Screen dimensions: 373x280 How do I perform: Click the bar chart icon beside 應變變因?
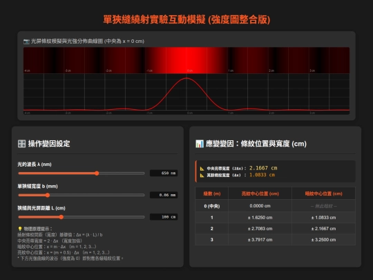[200, 144]
